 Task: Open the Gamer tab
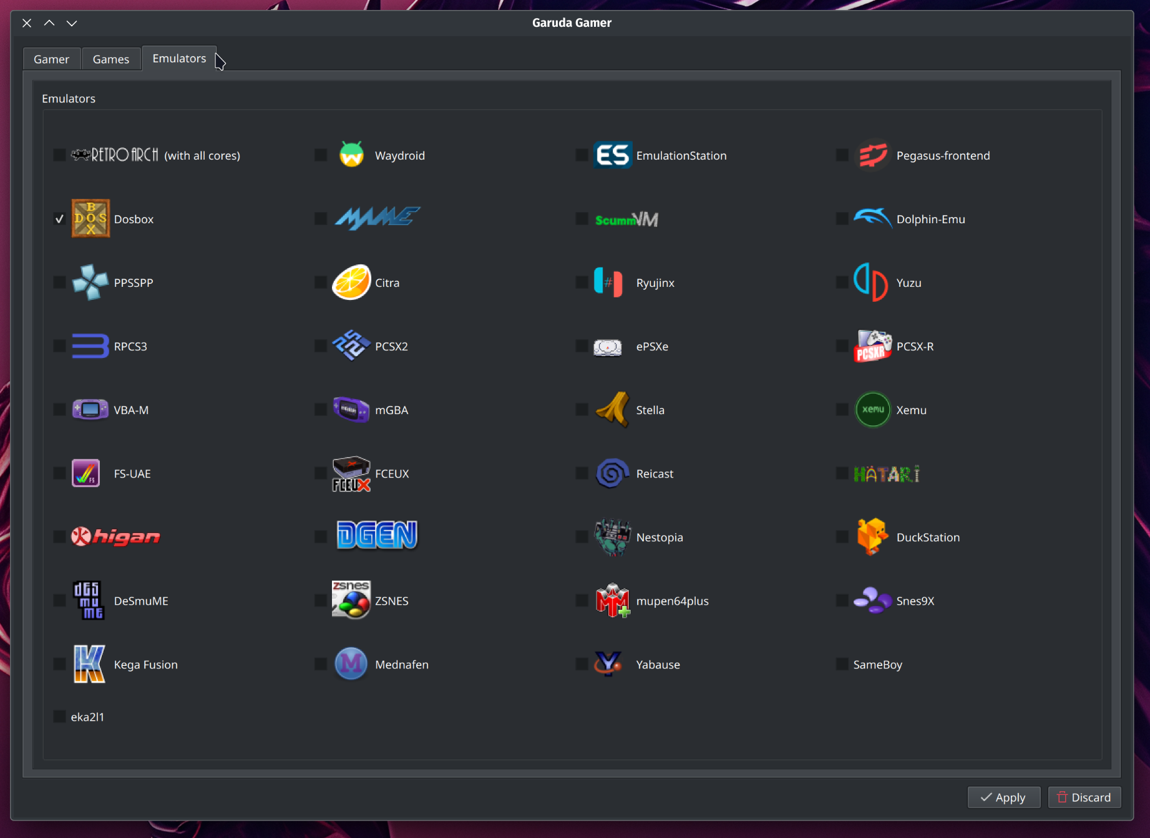pyautogui.click(x=51, y=59)
